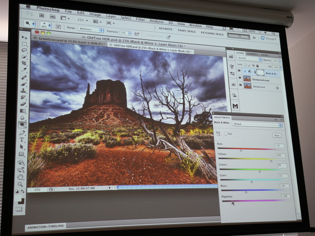The width and height of the screenshot is (315, 236).
Task: Swap foreground and background colors
Action: point(23,192)
